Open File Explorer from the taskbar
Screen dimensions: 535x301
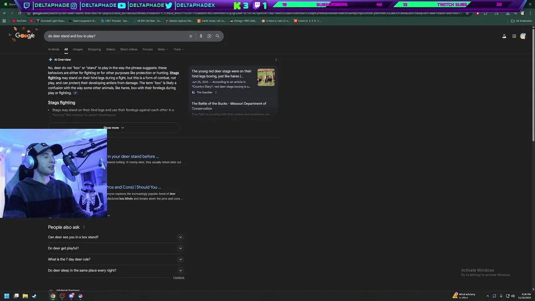pyautogui.click(x=25, y=296)
